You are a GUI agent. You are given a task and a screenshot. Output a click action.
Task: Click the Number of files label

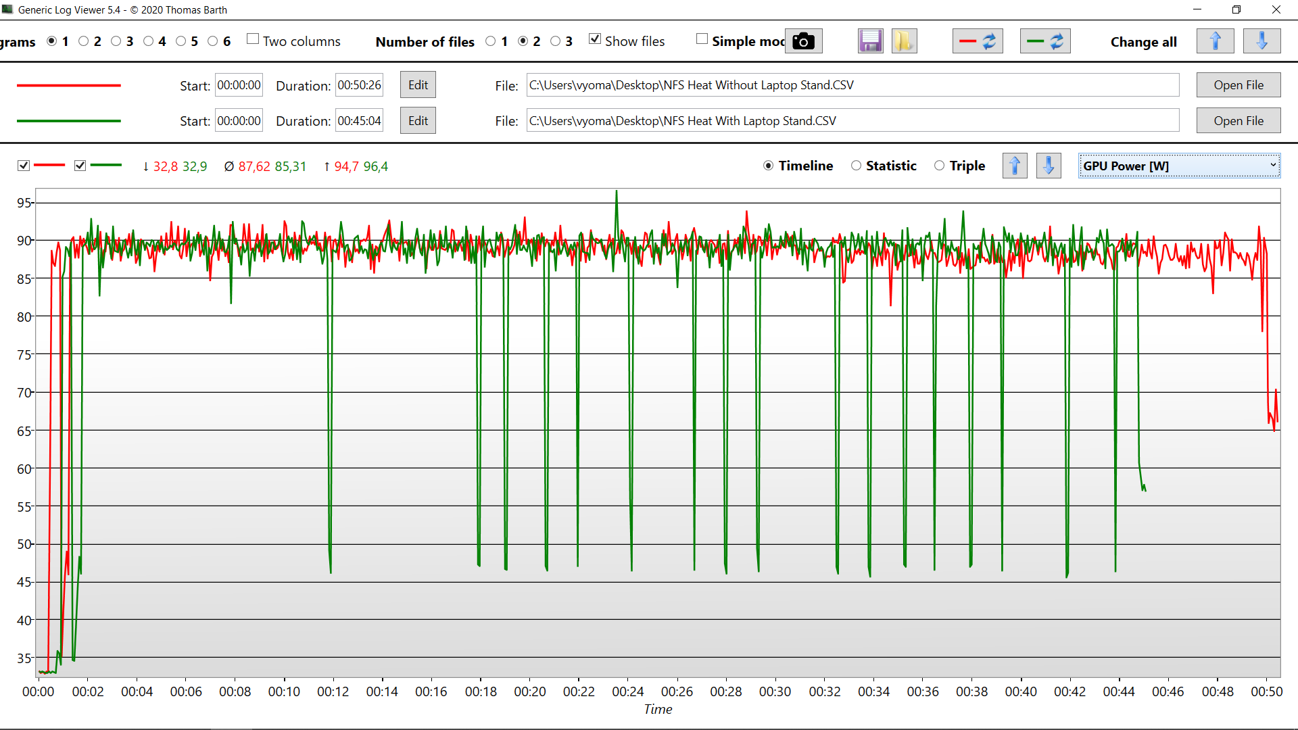tap(425, 42)
